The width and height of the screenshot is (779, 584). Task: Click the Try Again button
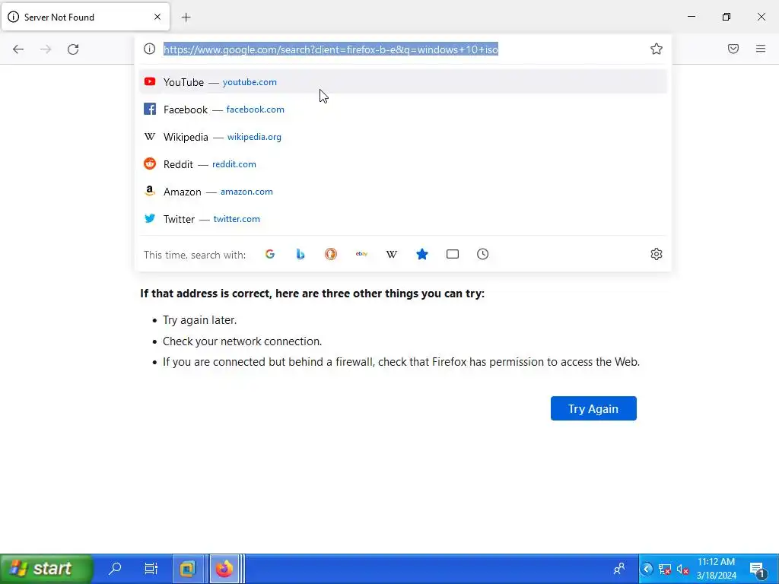pyautogui.click(x=593, y=408)
